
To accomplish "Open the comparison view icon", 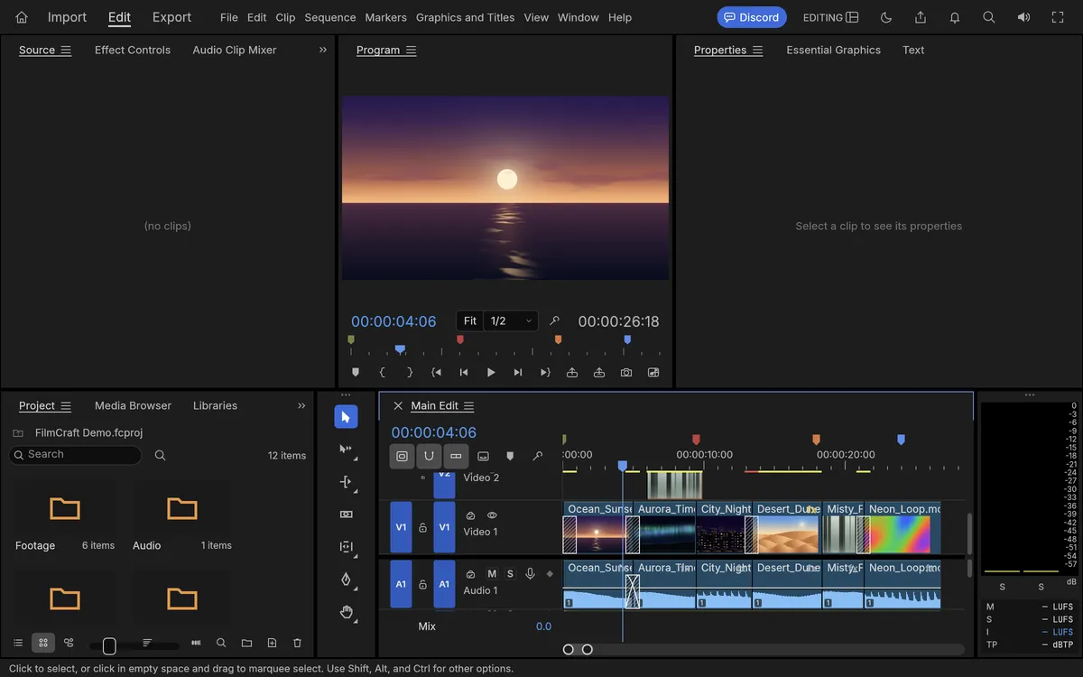I will click(653, 372).
